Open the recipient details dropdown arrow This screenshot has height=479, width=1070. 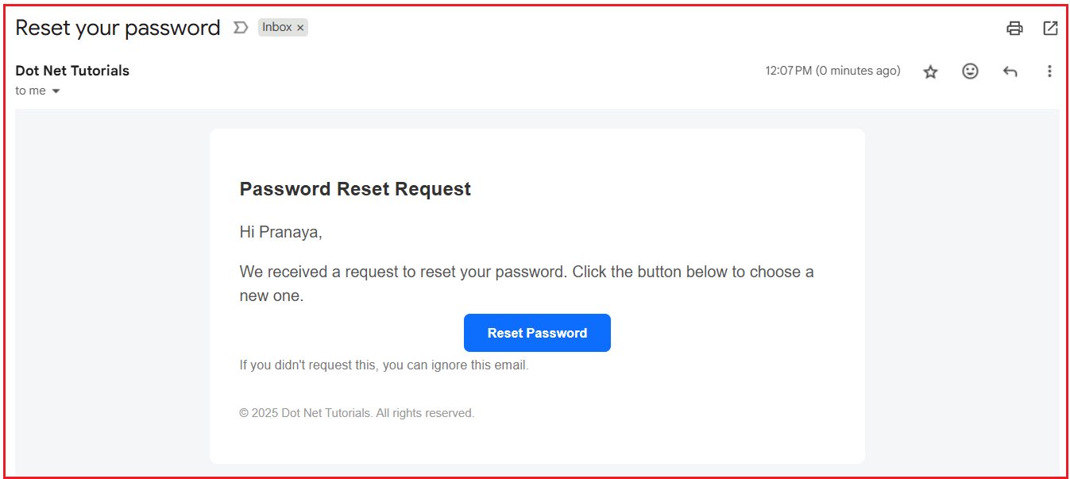coord(57,91)
